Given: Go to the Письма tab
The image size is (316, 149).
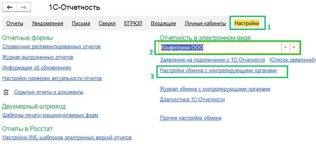Looking at the screenshot, I should click(x=81, y=24).
